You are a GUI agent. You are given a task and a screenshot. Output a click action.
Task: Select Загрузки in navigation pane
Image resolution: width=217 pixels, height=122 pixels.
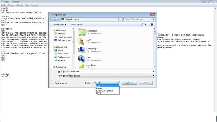pos(60,34)
